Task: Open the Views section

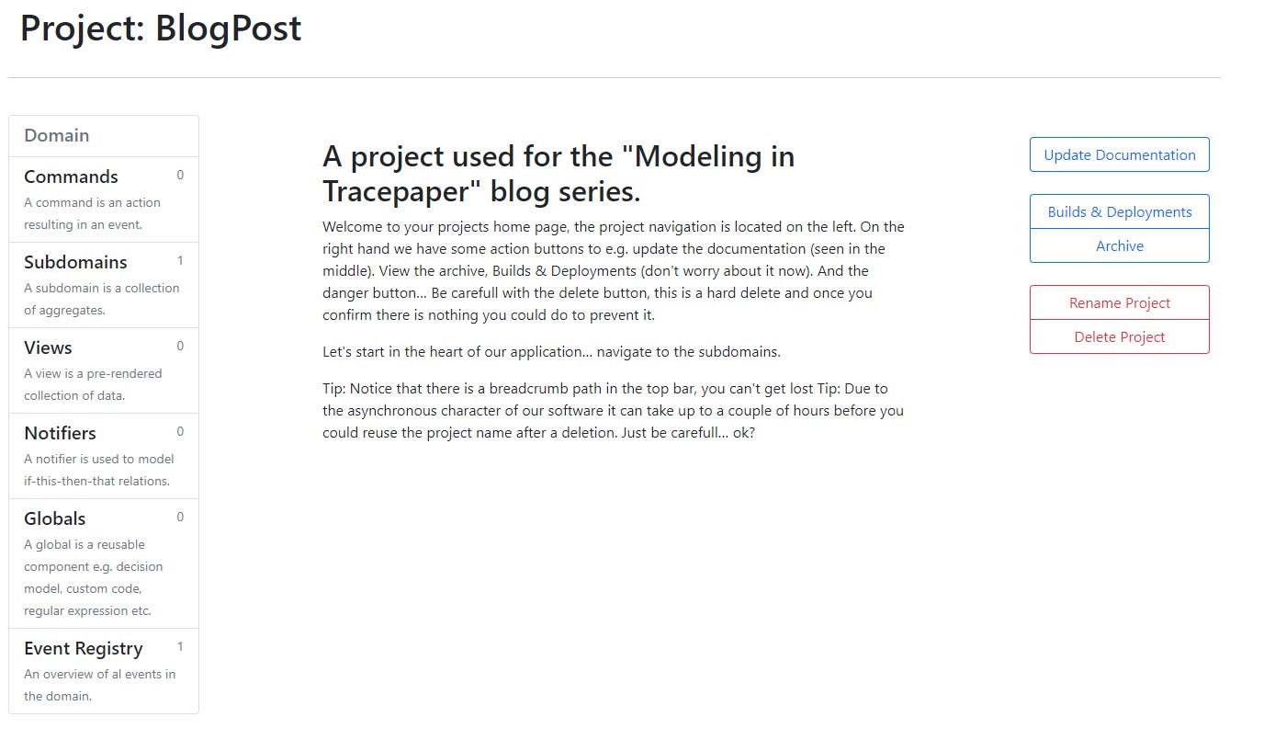Action: 104,370
